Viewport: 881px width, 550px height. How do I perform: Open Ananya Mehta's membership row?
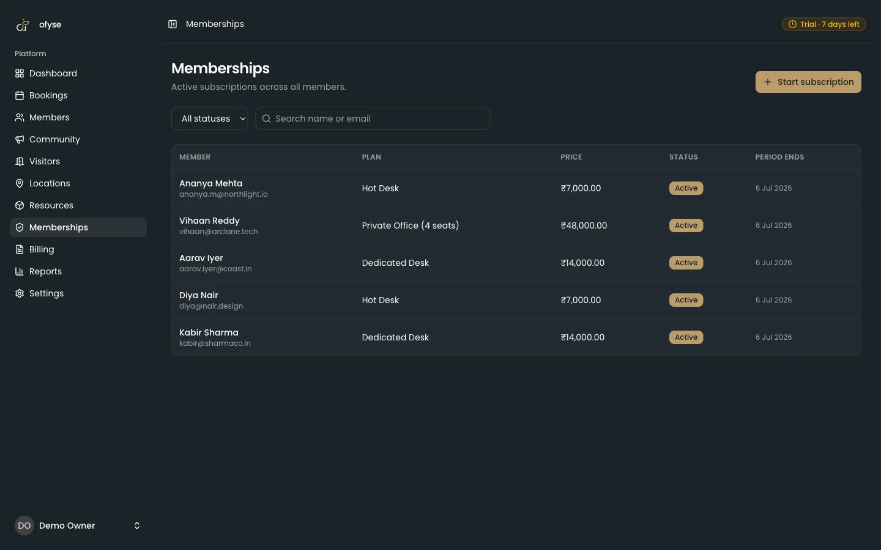516,188
